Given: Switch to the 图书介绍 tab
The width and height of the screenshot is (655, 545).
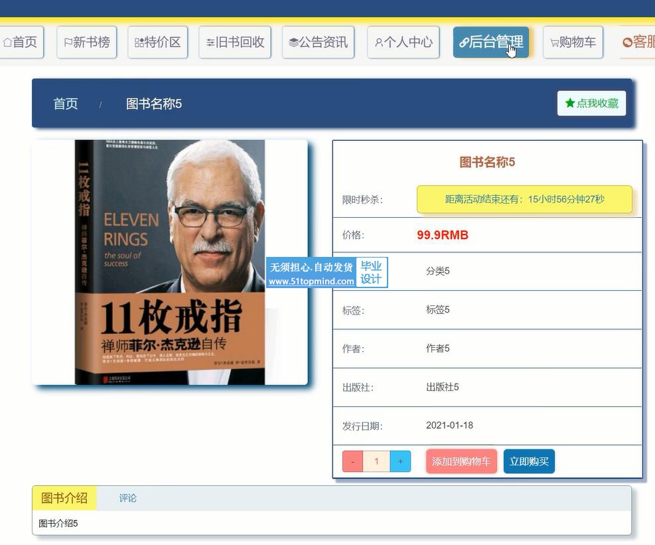Looking at the screenshot, I should coord(64,498).
